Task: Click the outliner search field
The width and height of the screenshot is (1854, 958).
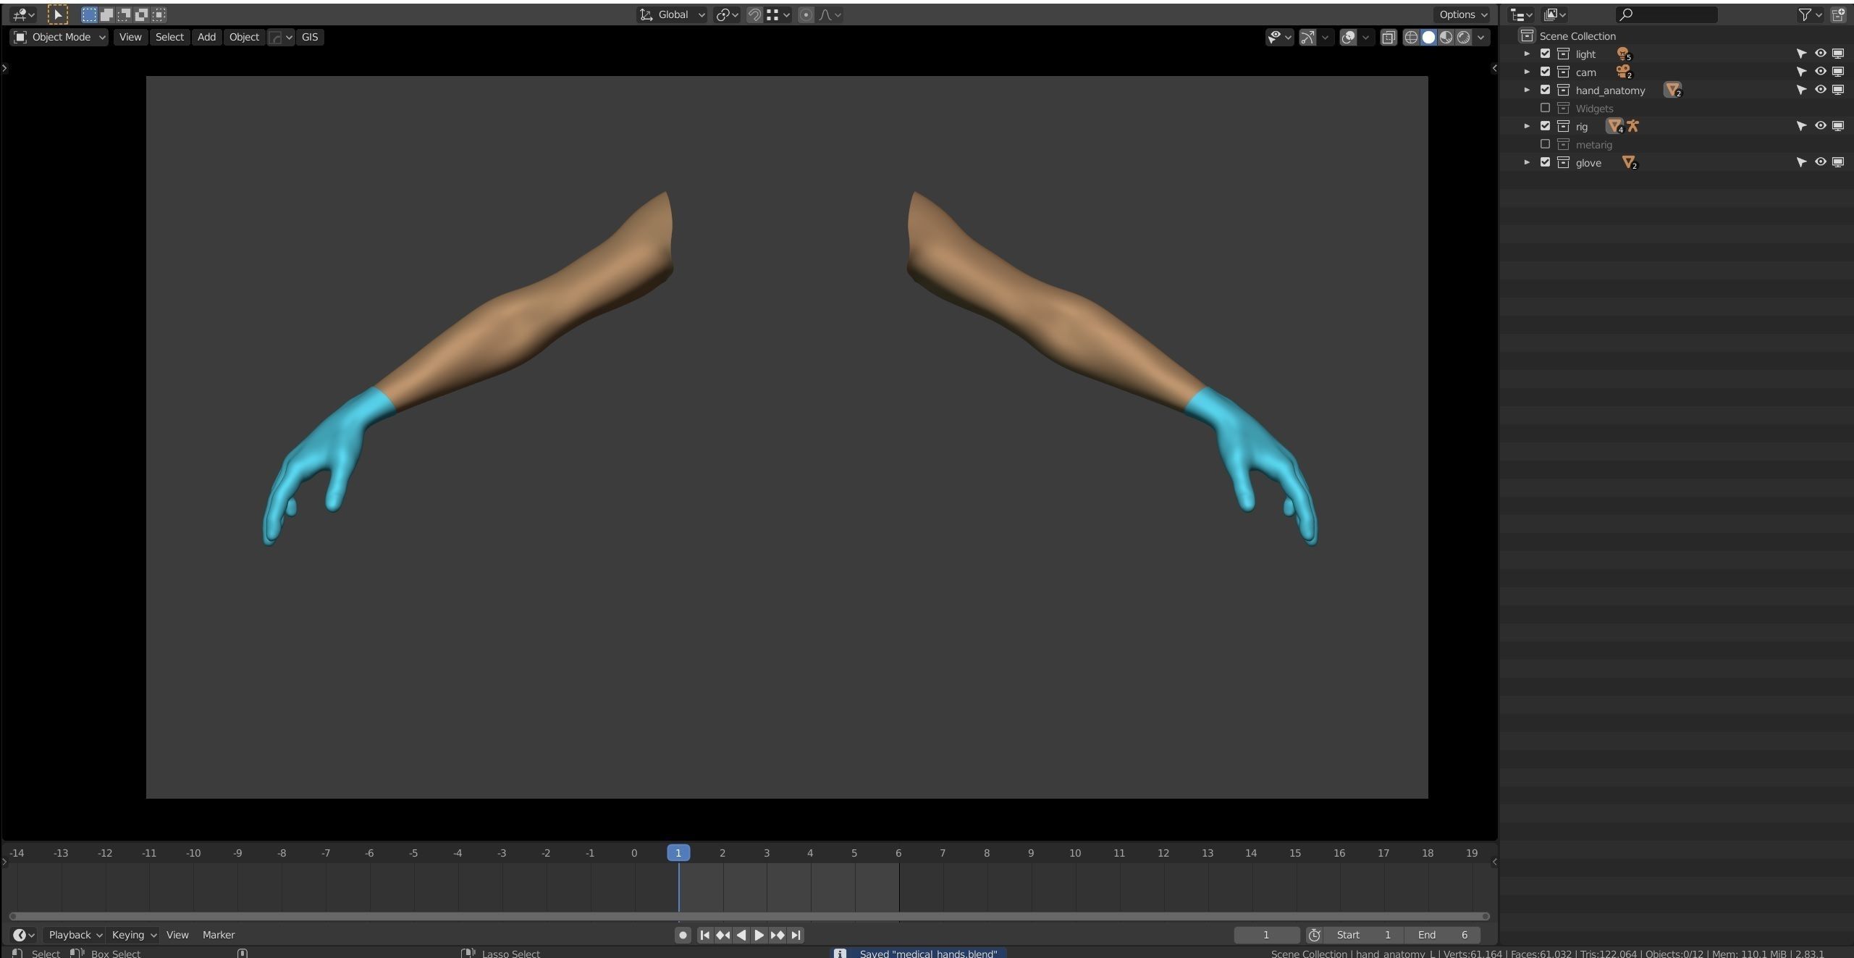Action: pyautogui.click(x=1667, y=14)
